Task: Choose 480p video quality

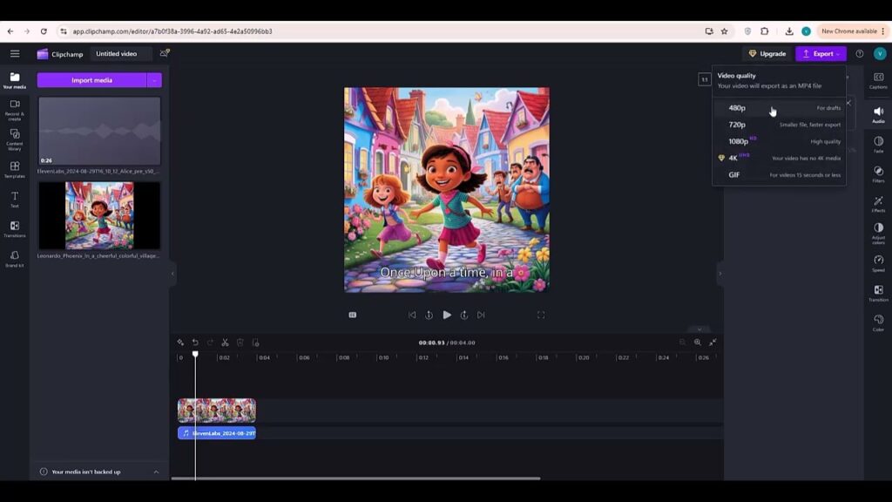Action: (x=779, y=107)
